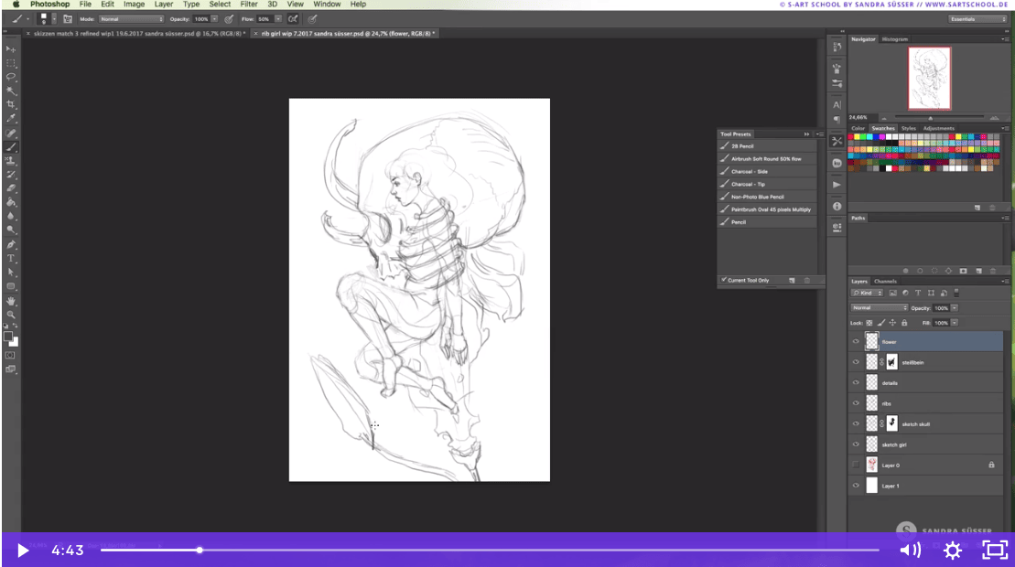Open the Window menu
The height and width of the screenshot is (567, 1015).
click(x=327, y=4)
